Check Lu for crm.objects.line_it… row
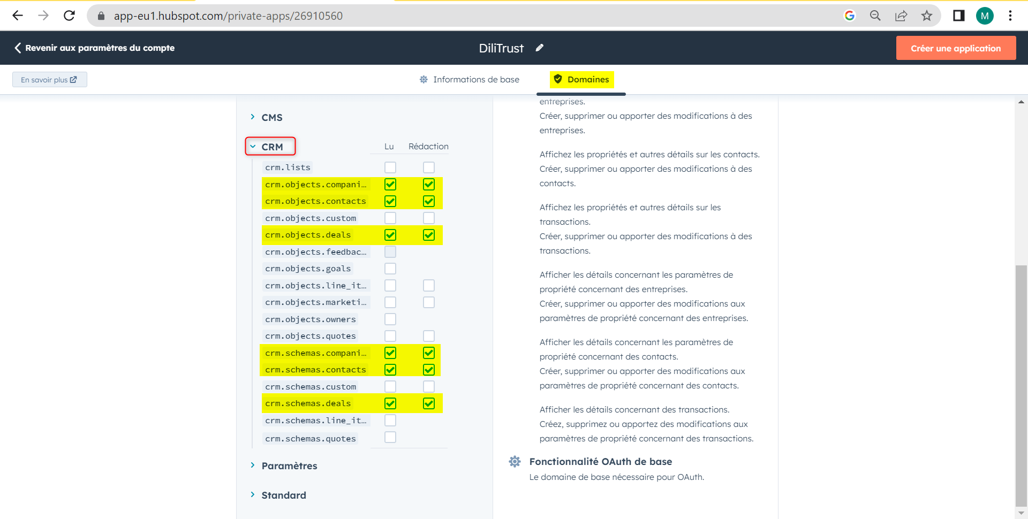This screenshot has width=1028, height=519. tap(390, 285)
